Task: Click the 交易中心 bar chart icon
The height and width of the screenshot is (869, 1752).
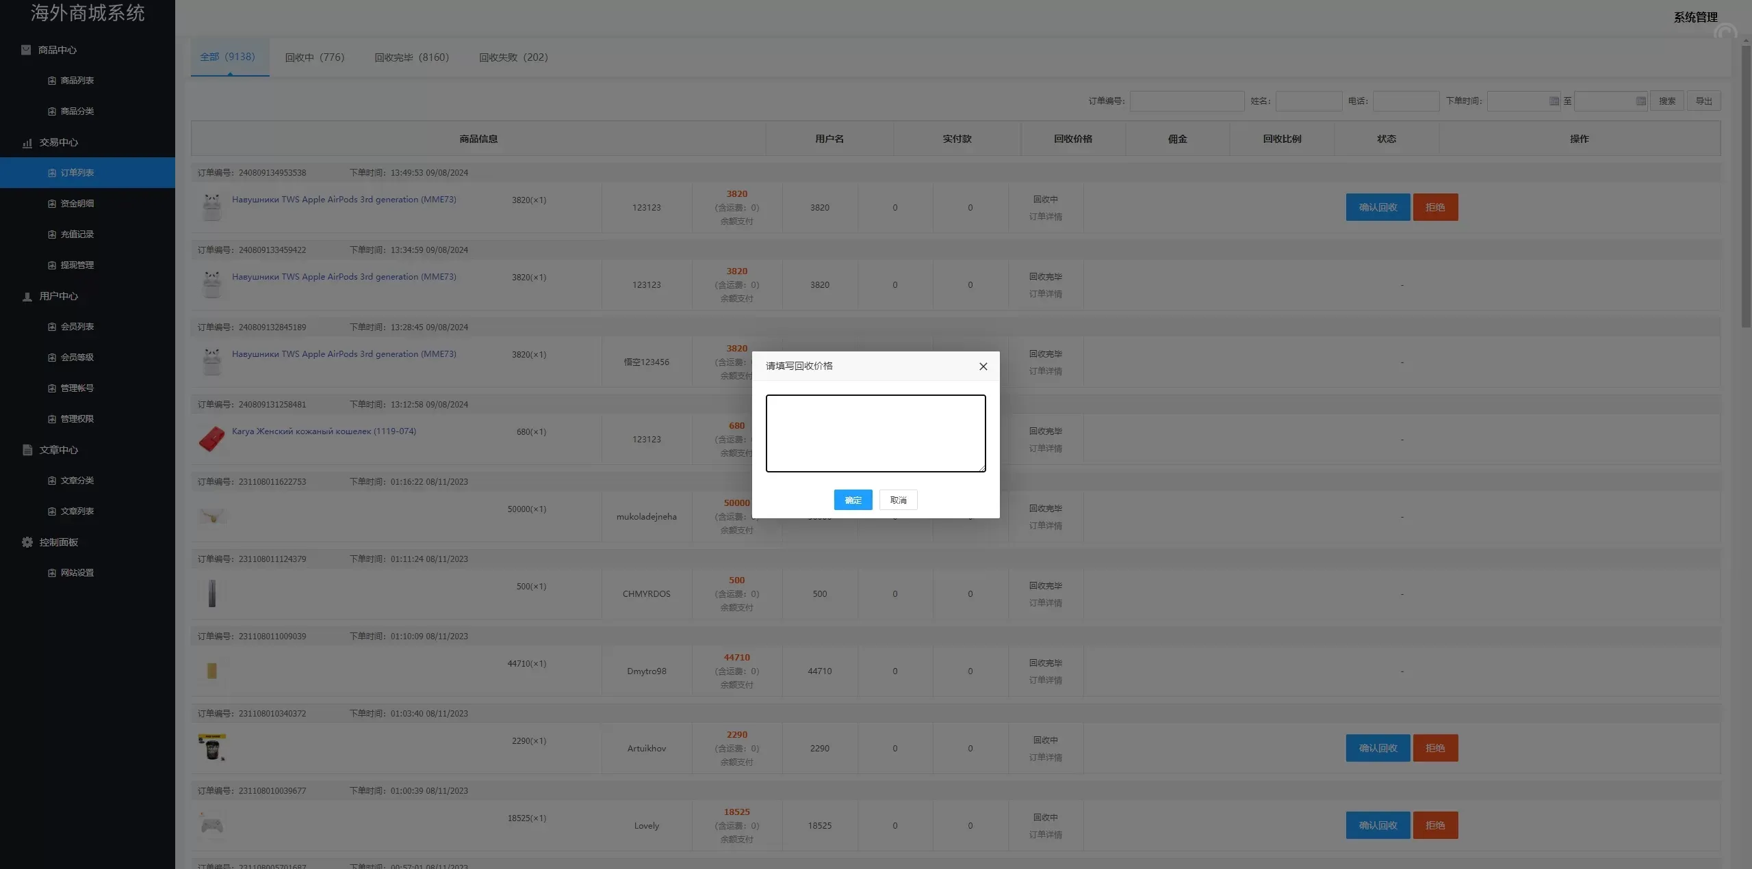Action: [27, 143]
